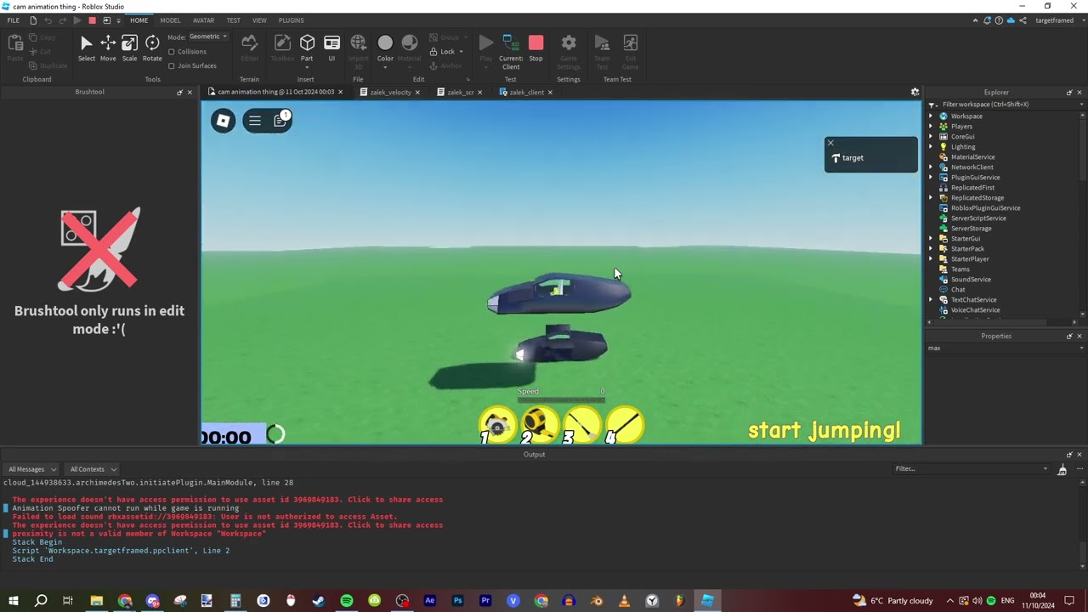
Task: Expand the StarterGui node
Action: pos(931,239)
